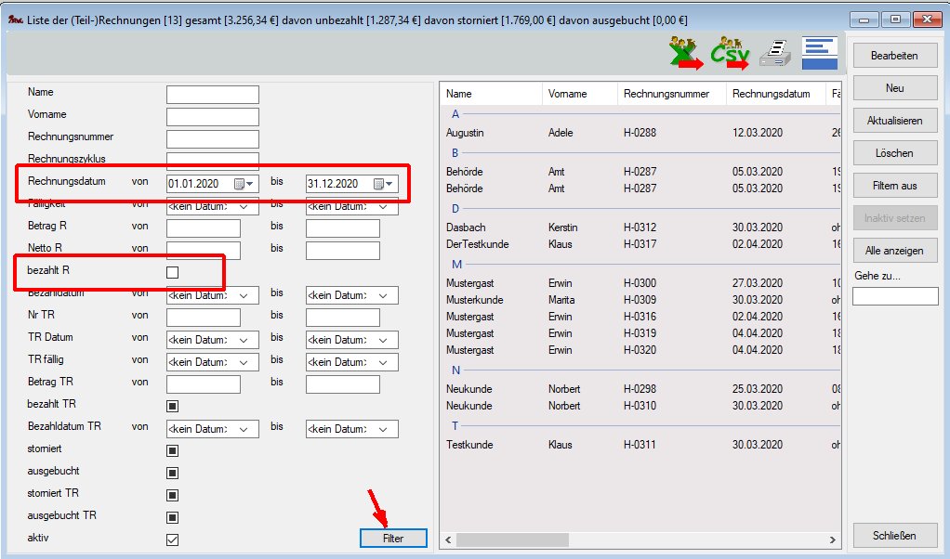
Task: Select the Augustin Adele invoice row
Action: pyautogui.click(x=632, y=133)
